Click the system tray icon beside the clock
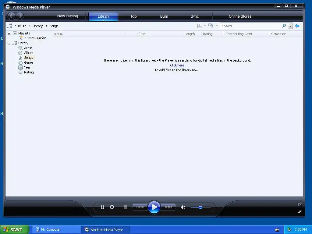The width and height of the screenshot is (312, 234). (289, 229)
